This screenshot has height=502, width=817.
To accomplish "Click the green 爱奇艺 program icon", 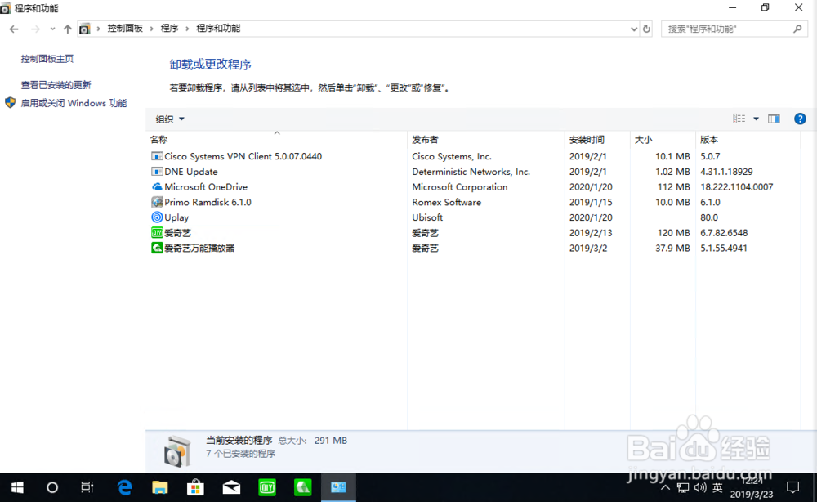I will [x=156, y=232].
